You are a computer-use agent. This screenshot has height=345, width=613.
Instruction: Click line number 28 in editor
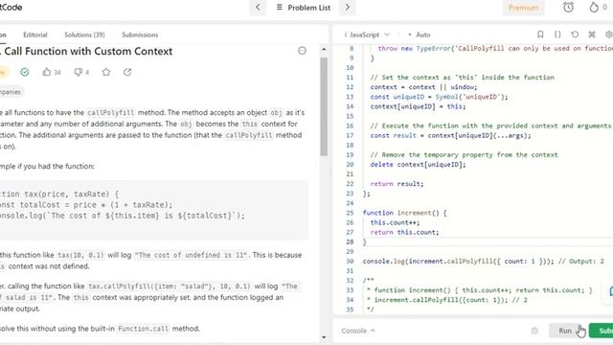[x=350, y=241]
